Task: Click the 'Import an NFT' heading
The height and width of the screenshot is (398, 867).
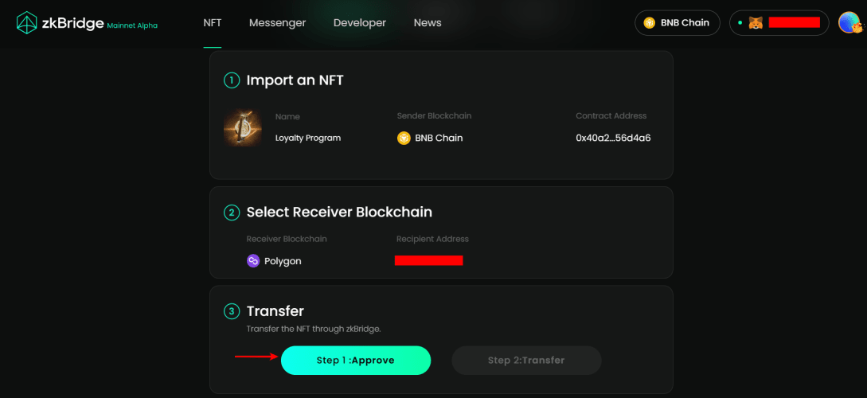Action: coord(295,80)
